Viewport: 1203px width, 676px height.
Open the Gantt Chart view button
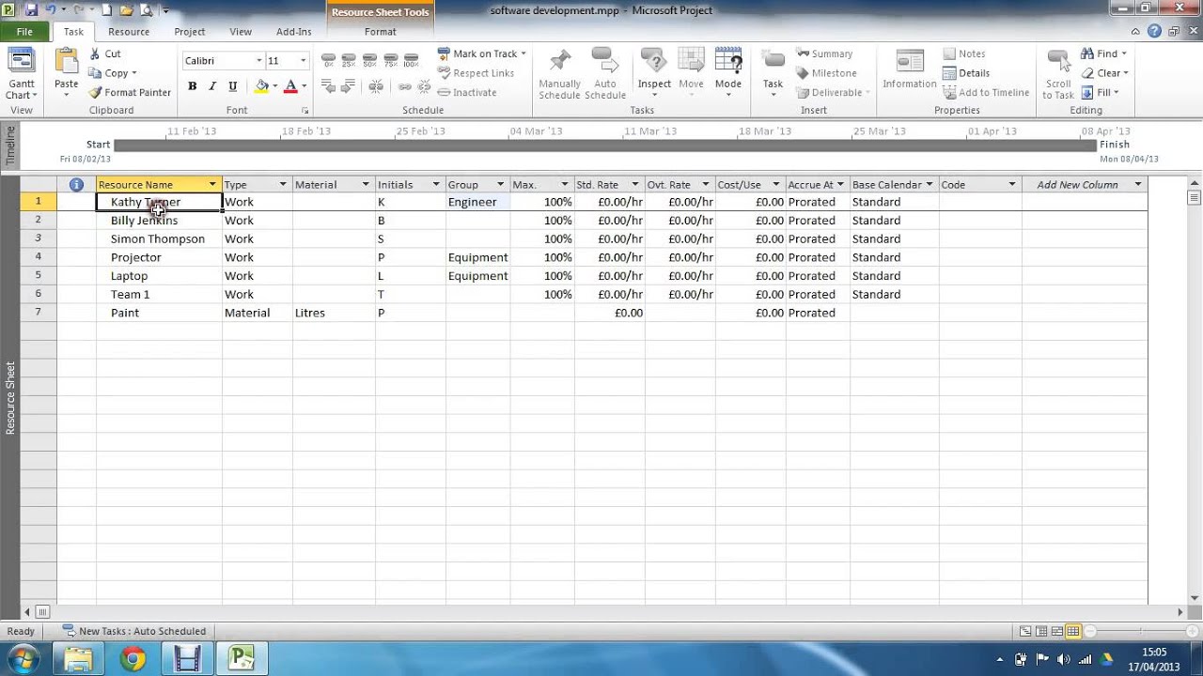tap(21, 75)
